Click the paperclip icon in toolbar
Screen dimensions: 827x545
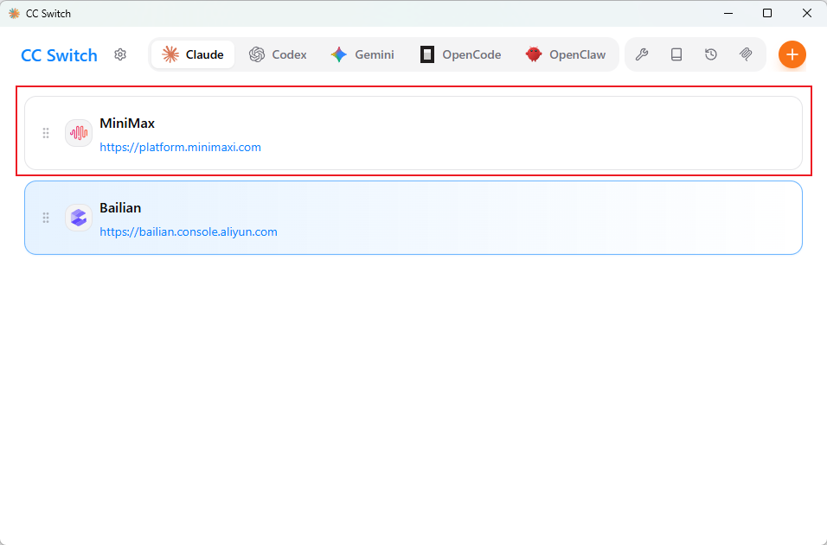(x=746, y=54)
